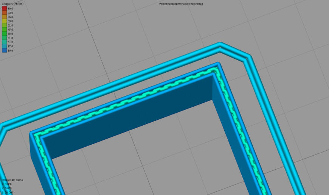The height and width of the screenshot is (195, 329).
Task: Click the nozzle X: 0.000 coordinate
Action: click(x=7, y=184)
